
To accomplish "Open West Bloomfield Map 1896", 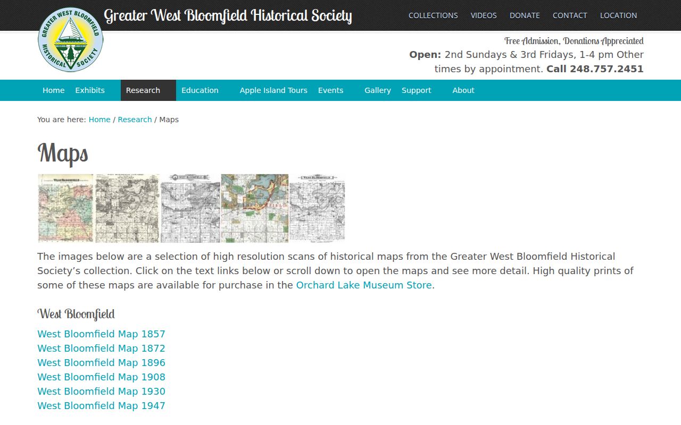I will point(101,363).
